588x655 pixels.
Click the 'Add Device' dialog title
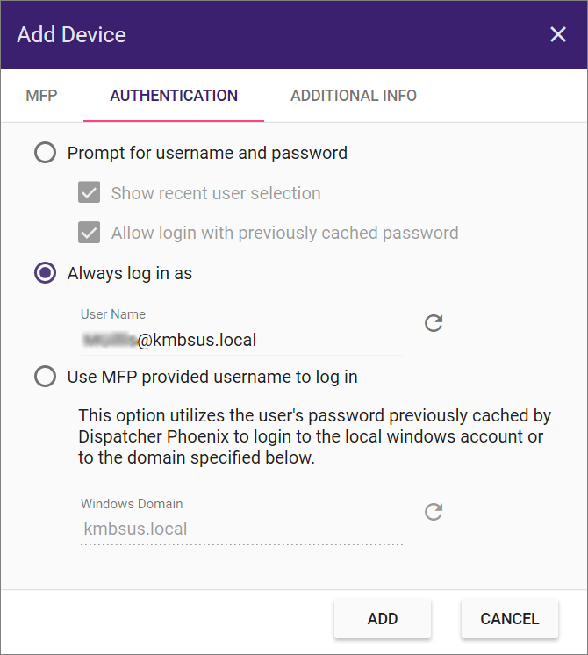pyautogui.click(x=72, y=35)
